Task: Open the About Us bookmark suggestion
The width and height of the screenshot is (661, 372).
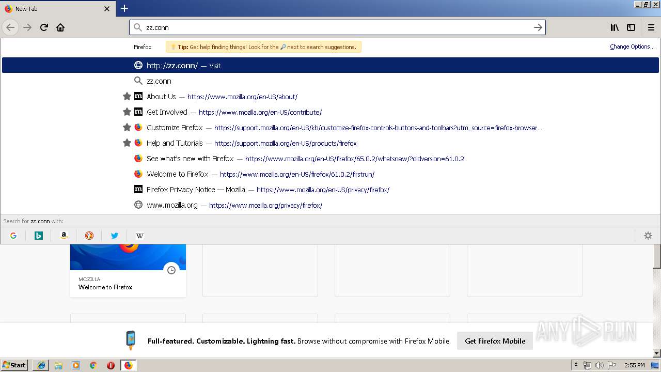Action: [330, 97]
